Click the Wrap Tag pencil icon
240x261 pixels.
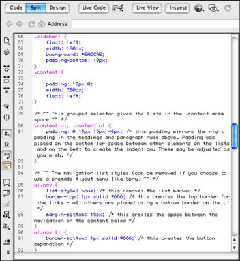point(7,204)
